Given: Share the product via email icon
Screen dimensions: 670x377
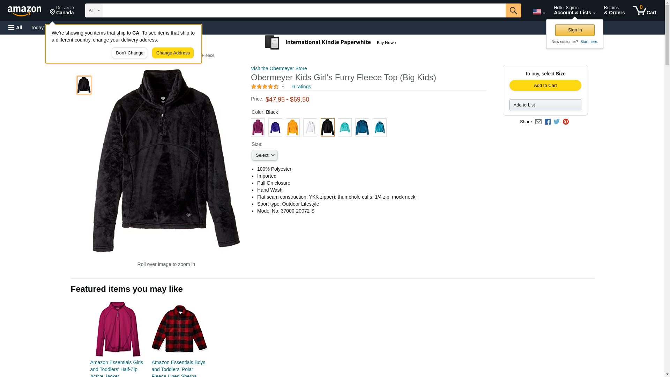Looking at the screenshot, I should pyautogui.click(x=538, y=122).
